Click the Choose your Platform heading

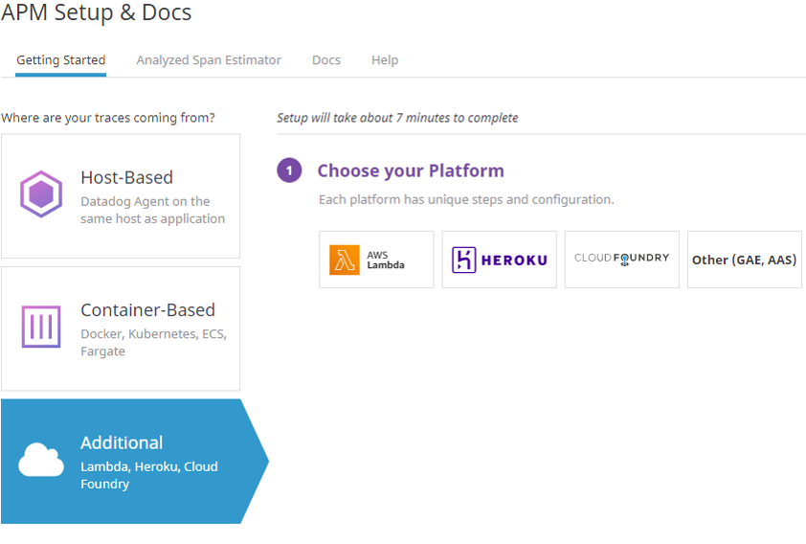pyautogui.click(x=411, y=170)
